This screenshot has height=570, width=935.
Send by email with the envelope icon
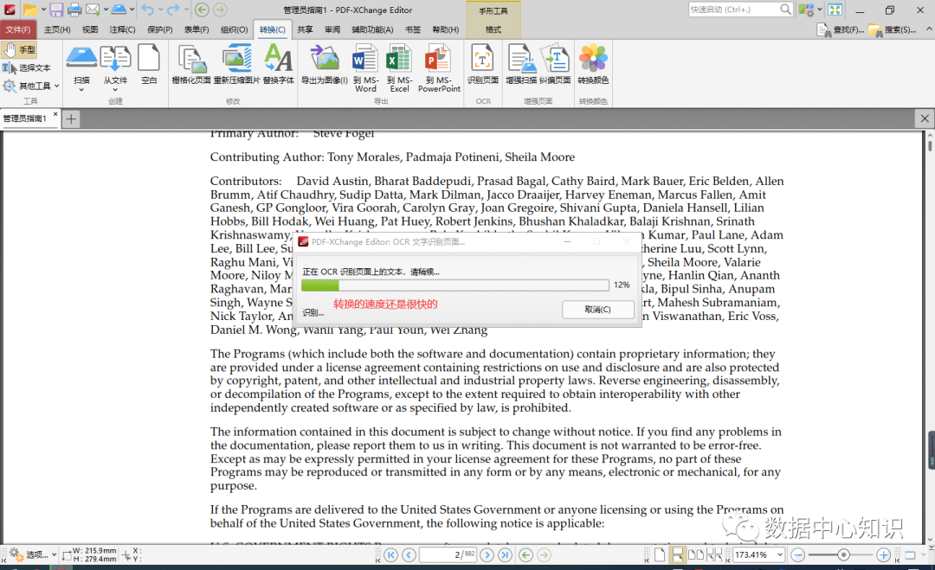[x=93, y=10]
